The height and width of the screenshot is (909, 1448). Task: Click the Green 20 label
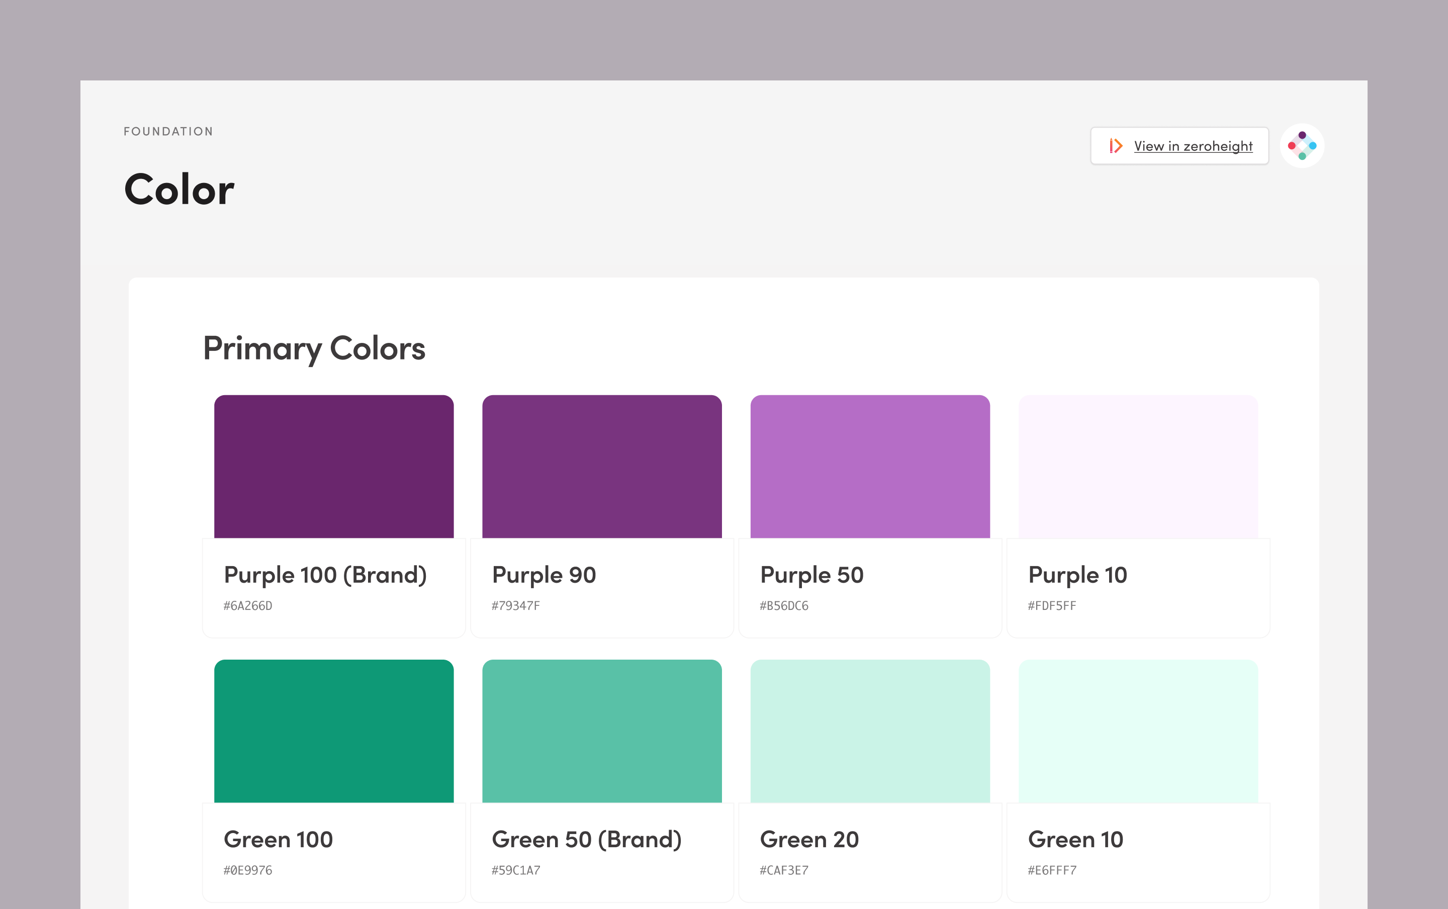(x=809, y=839)
